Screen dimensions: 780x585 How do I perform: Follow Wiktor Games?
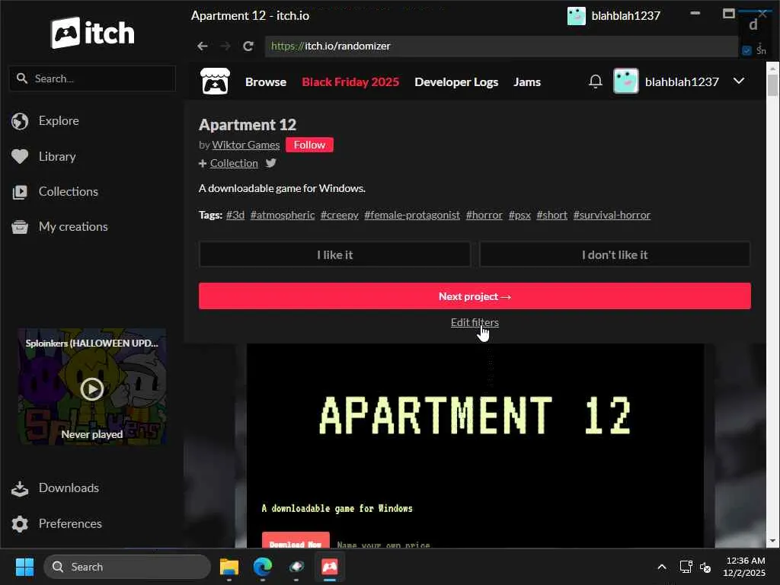click(x=309, y=145)
